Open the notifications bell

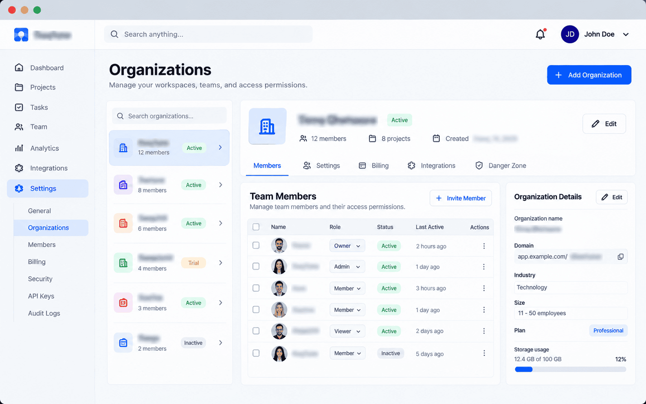click(x=541, y=34)
